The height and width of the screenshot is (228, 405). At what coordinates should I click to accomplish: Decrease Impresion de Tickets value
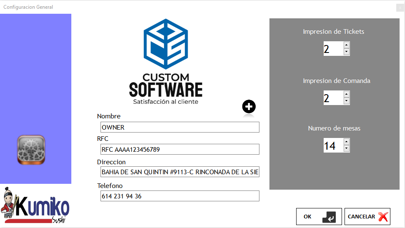click(346, 52)
